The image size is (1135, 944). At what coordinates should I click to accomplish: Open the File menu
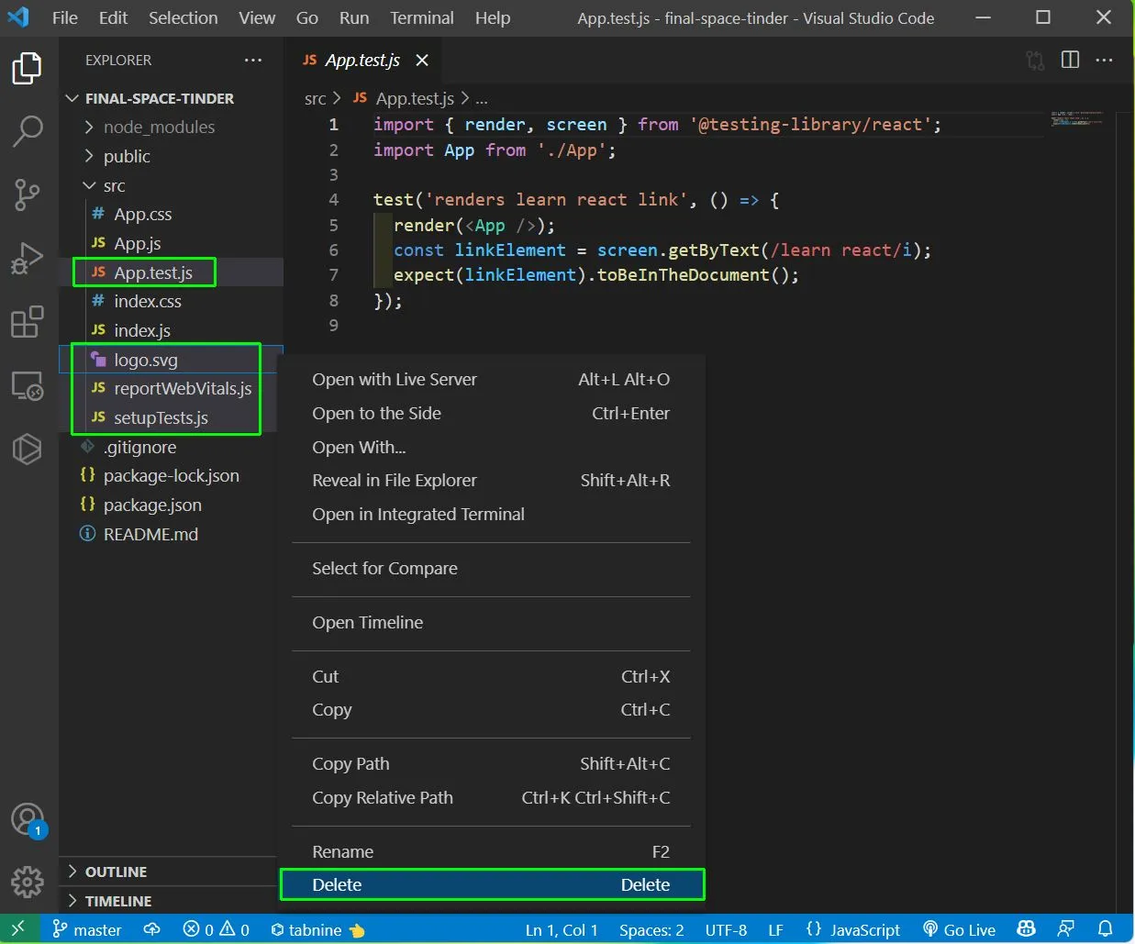click(64, 17)
